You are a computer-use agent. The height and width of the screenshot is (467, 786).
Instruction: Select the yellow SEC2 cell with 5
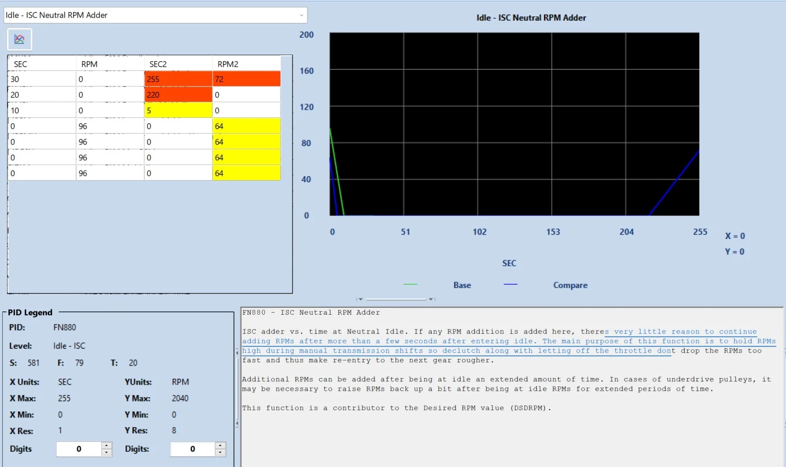178,111
